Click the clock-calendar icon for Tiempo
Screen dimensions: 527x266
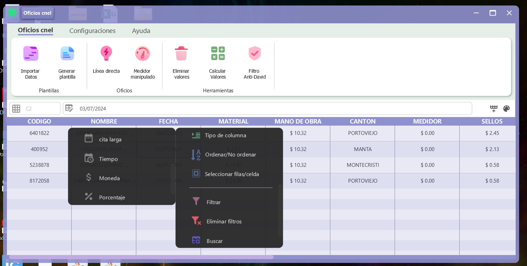(x=89, y=158)
